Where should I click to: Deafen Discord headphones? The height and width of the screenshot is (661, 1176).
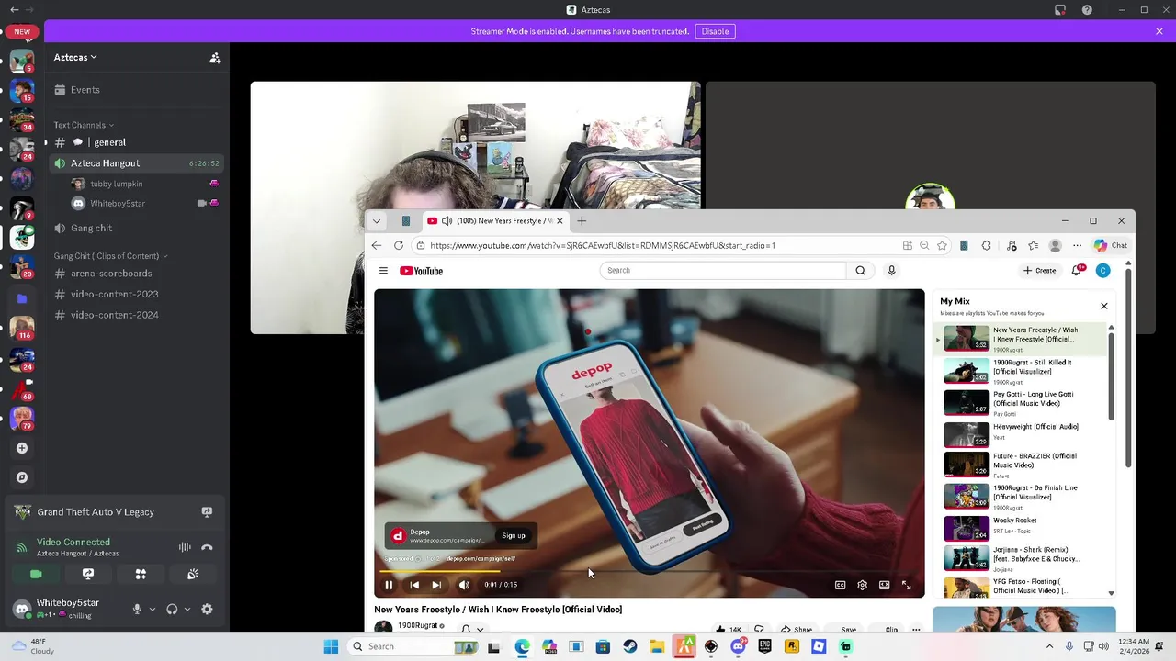click(172, 609)
